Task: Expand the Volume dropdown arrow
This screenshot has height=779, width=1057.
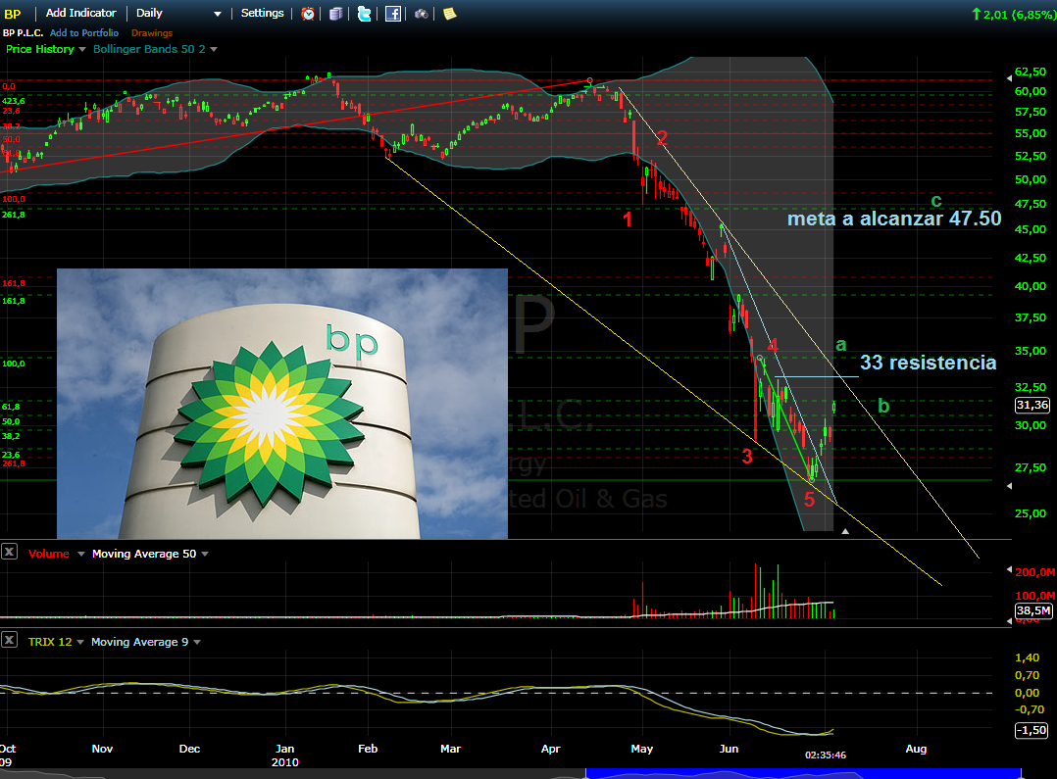Action: click(x=80, y=554)
